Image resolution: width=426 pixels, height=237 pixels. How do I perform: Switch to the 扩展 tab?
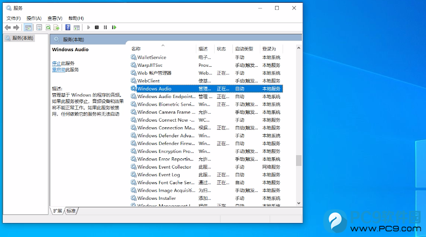[58, 211]
